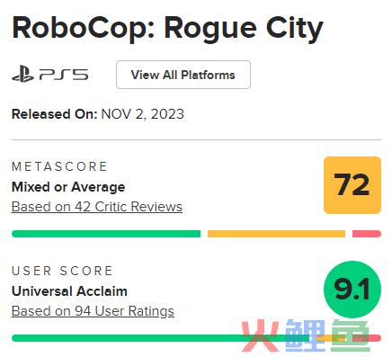392x357 pixels.
Task: Open the Based on 42 Critic Reviews link
Action: 97,207
